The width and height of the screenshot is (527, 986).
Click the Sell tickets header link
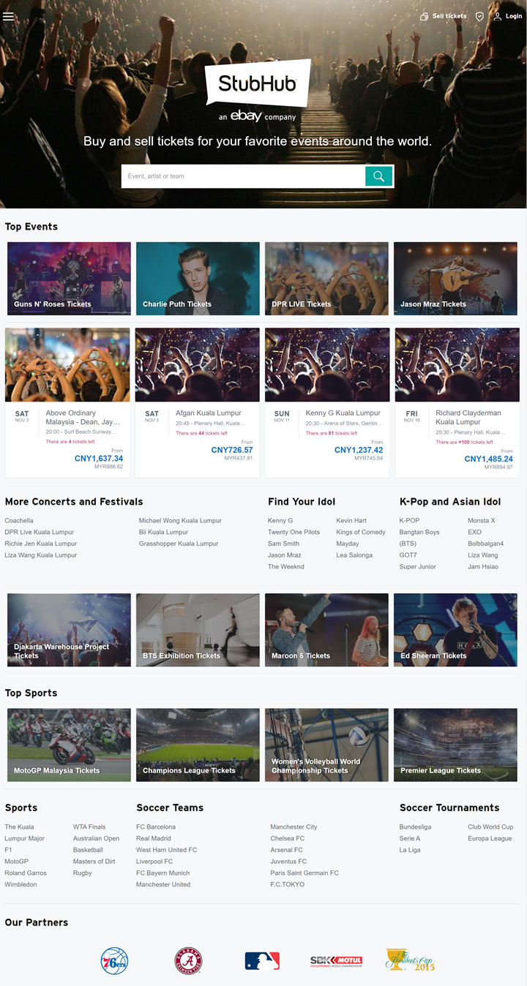click(x=449, y=16)
